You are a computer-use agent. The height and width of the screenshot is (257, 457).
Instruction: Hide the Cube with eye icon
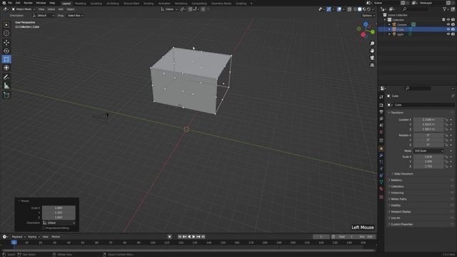448,29
